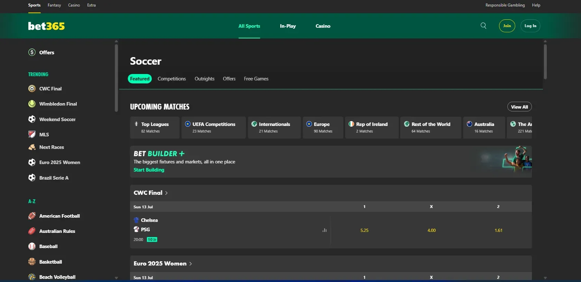This screenshot has height=282, width=581.
Task: Click the MLS shield icon
Action: click(32, 134)
